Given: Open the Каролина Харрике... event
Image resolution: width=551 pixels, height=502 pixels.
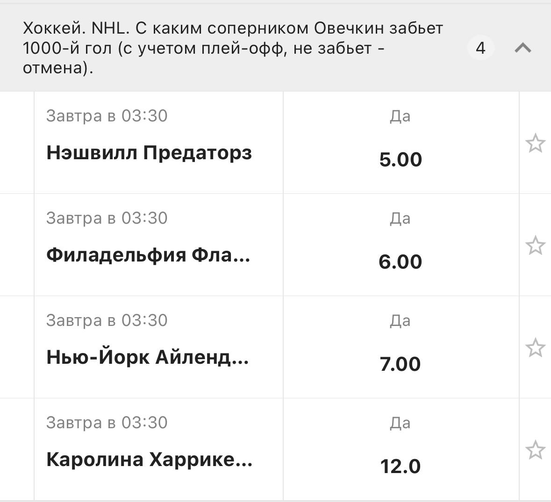Looking at the screenshot, I should click(149, 460).
